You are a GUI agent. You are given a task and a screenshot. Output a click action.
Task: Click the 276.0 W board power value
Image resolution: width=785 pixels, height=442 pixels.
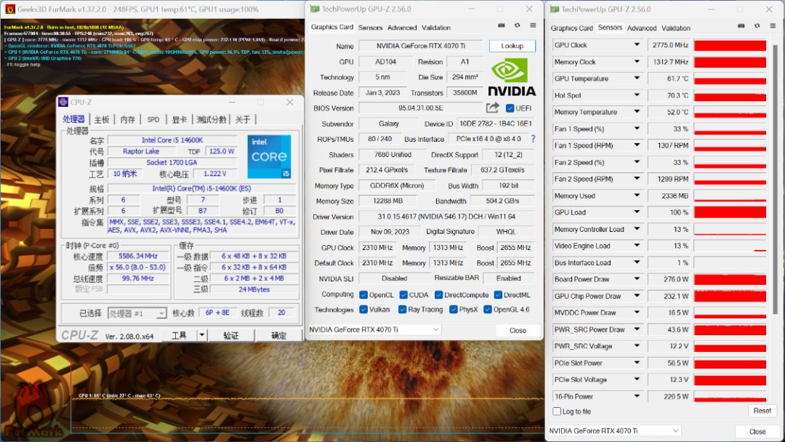669,279
